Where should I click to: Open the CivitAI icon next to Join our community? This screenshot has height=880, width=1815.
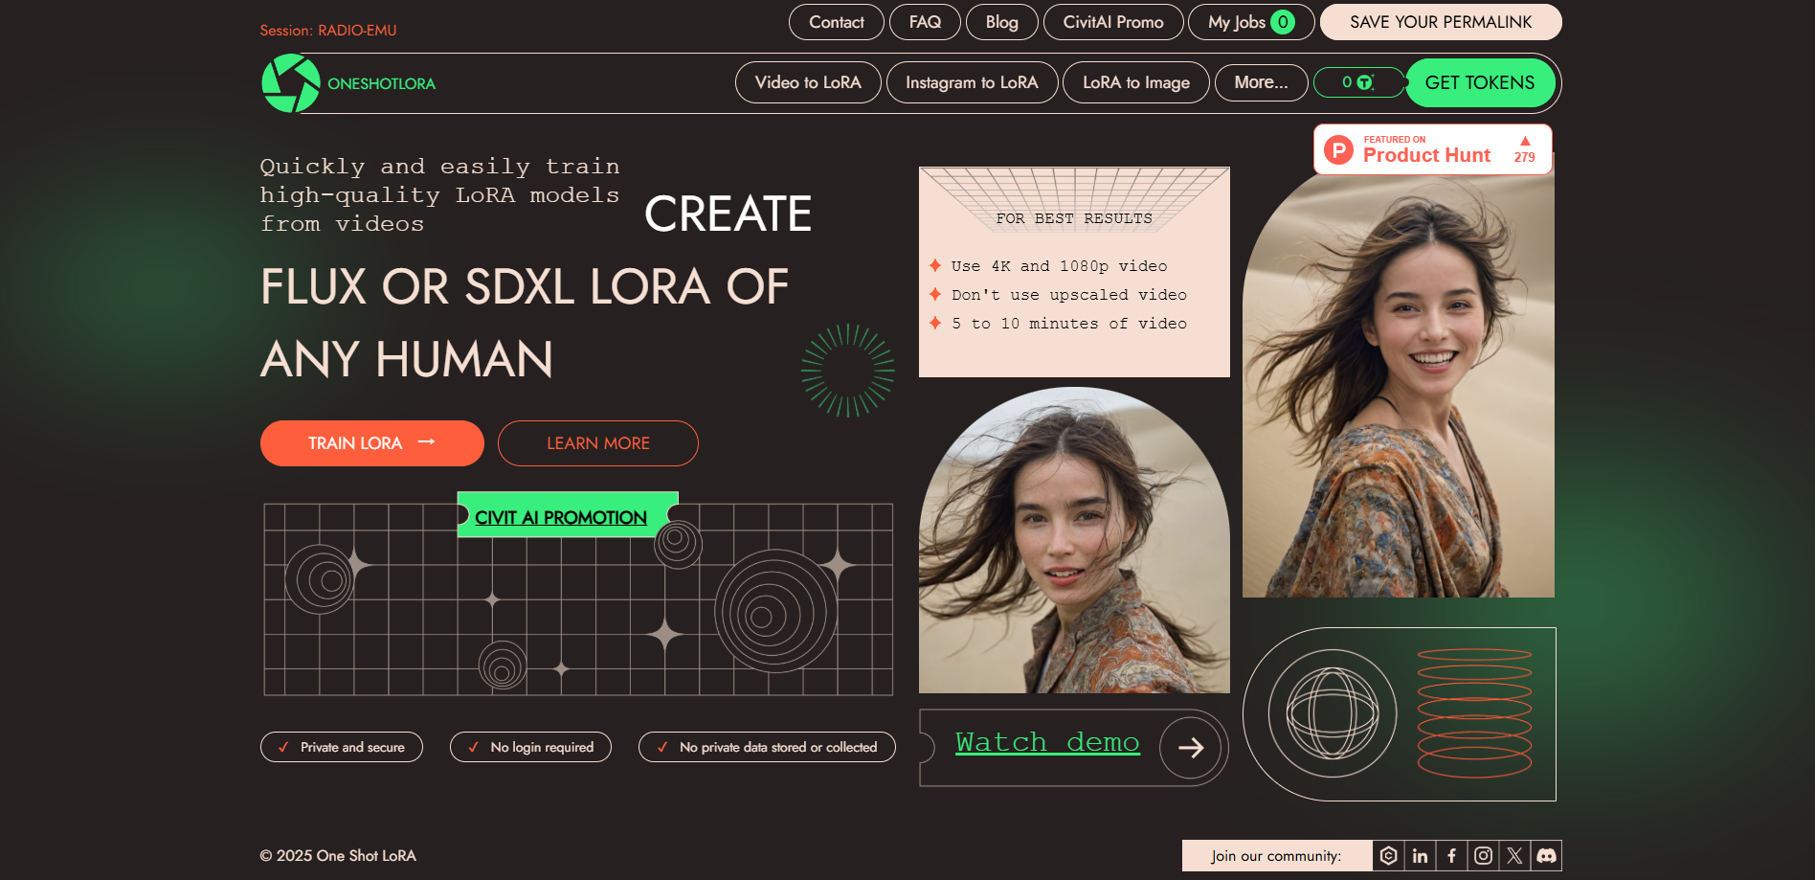(1389, 855)
